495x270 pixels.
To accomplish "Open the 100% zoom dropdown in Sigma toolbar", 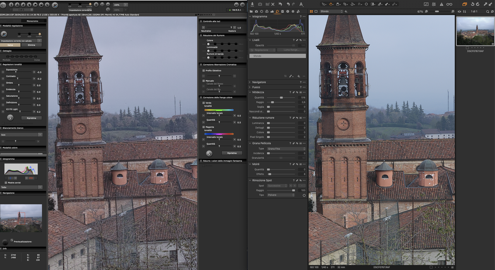I will click(x=120, y=5).
